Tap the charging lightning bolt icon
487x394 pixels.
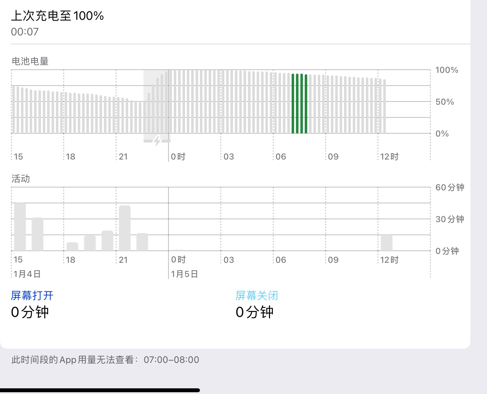click(x=157, y=140)
